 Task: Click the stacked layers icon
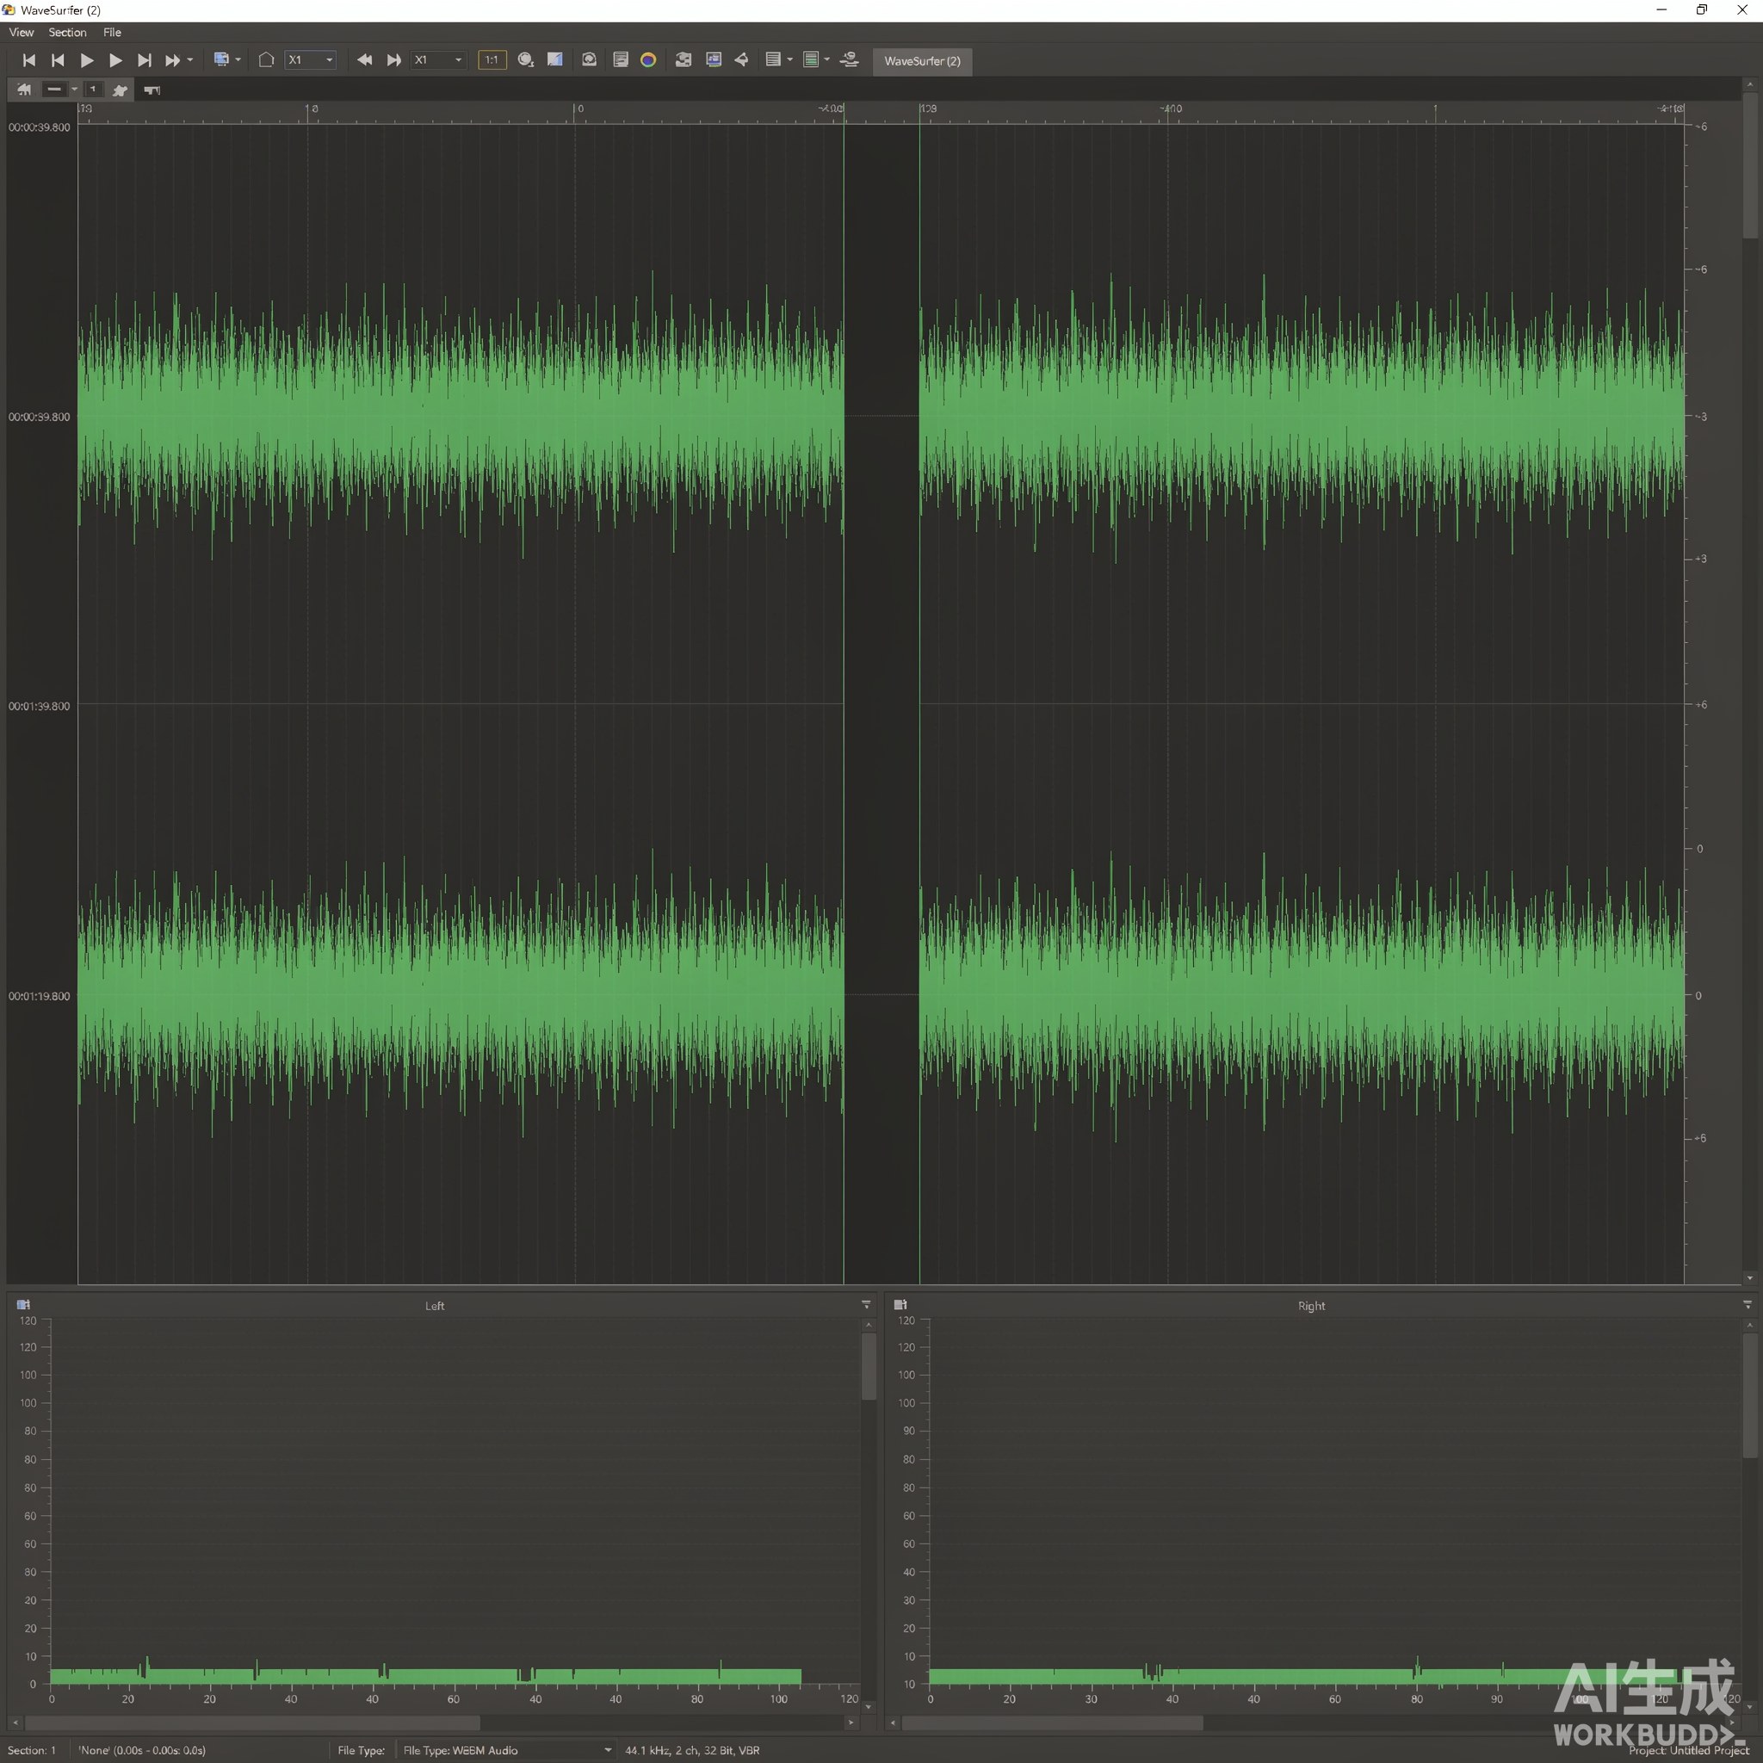pos(683,60)
